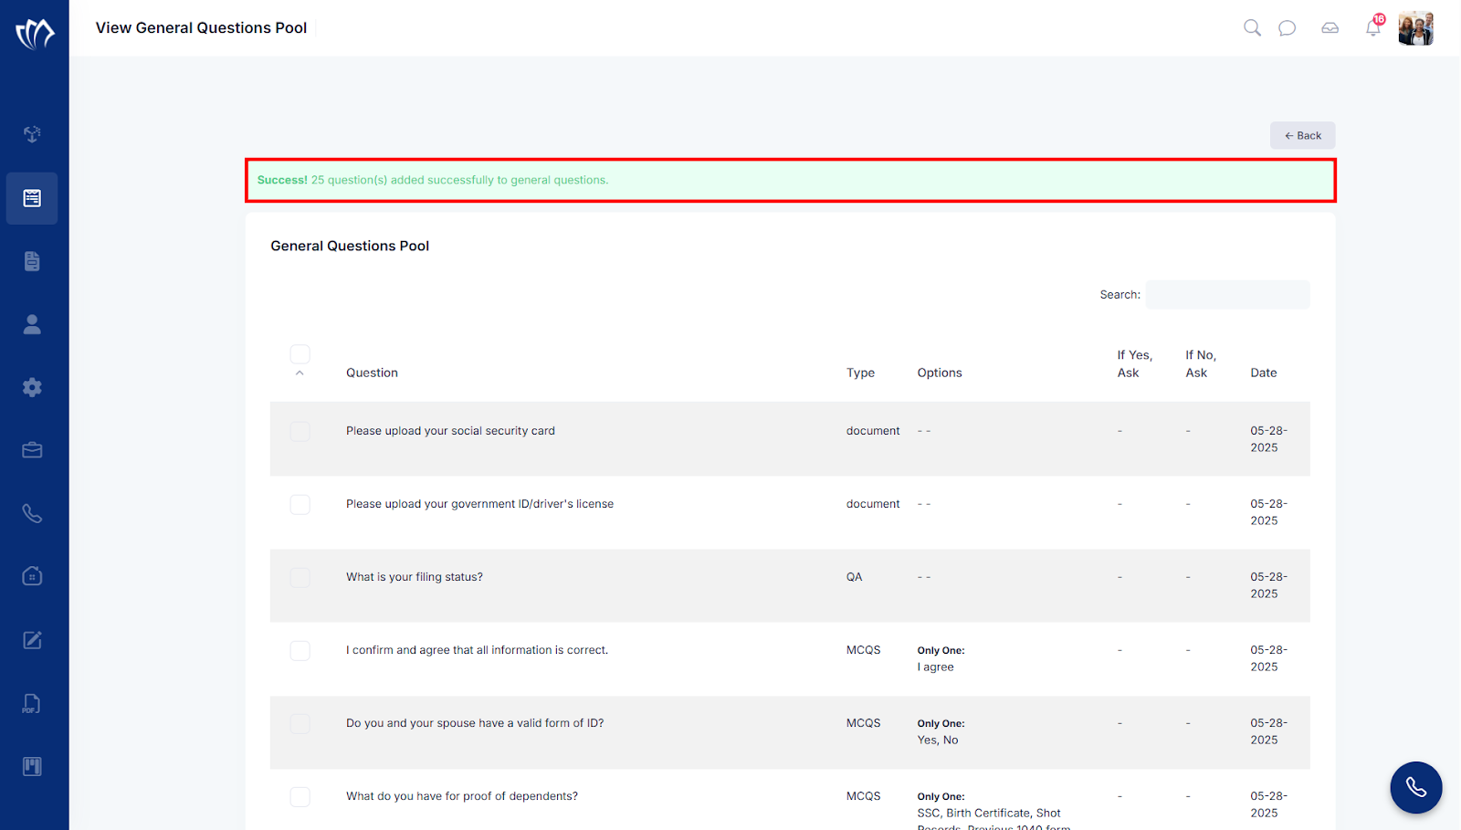Click the 'General Questions Pool' card heading

(x=350, y=246)
